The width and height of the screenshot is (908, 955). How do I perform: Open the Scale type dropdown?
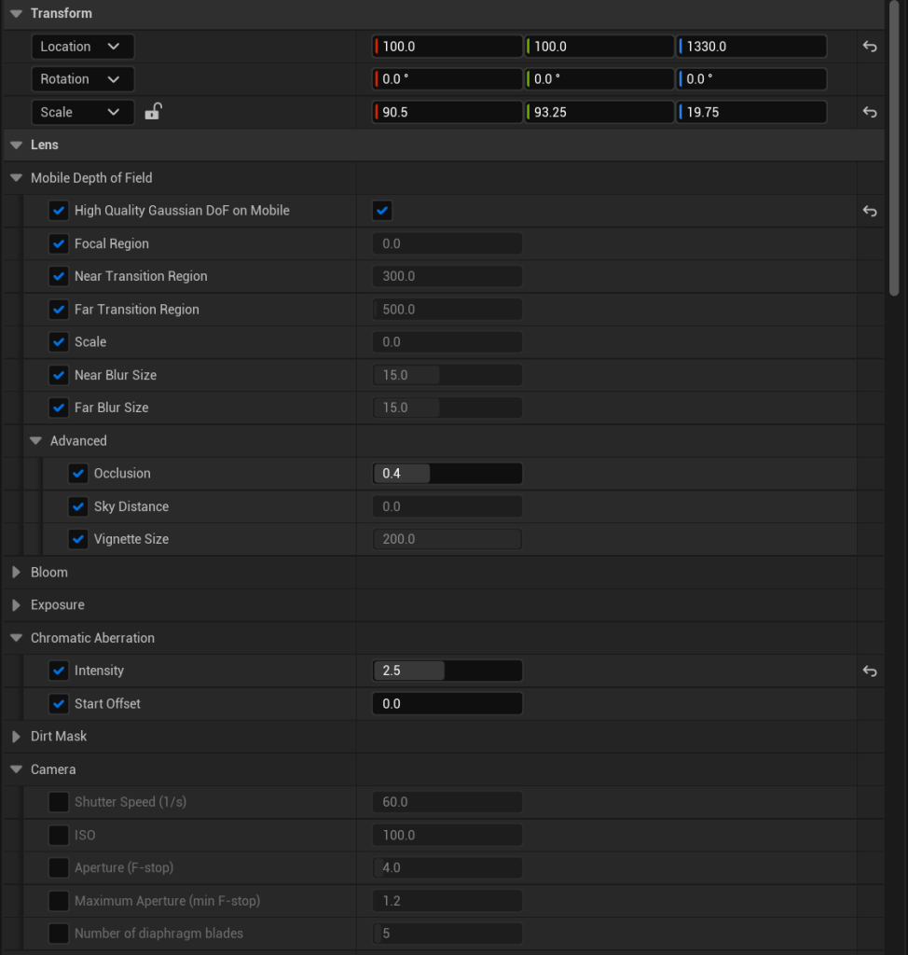pyautogui.click(x=82, y=112)
